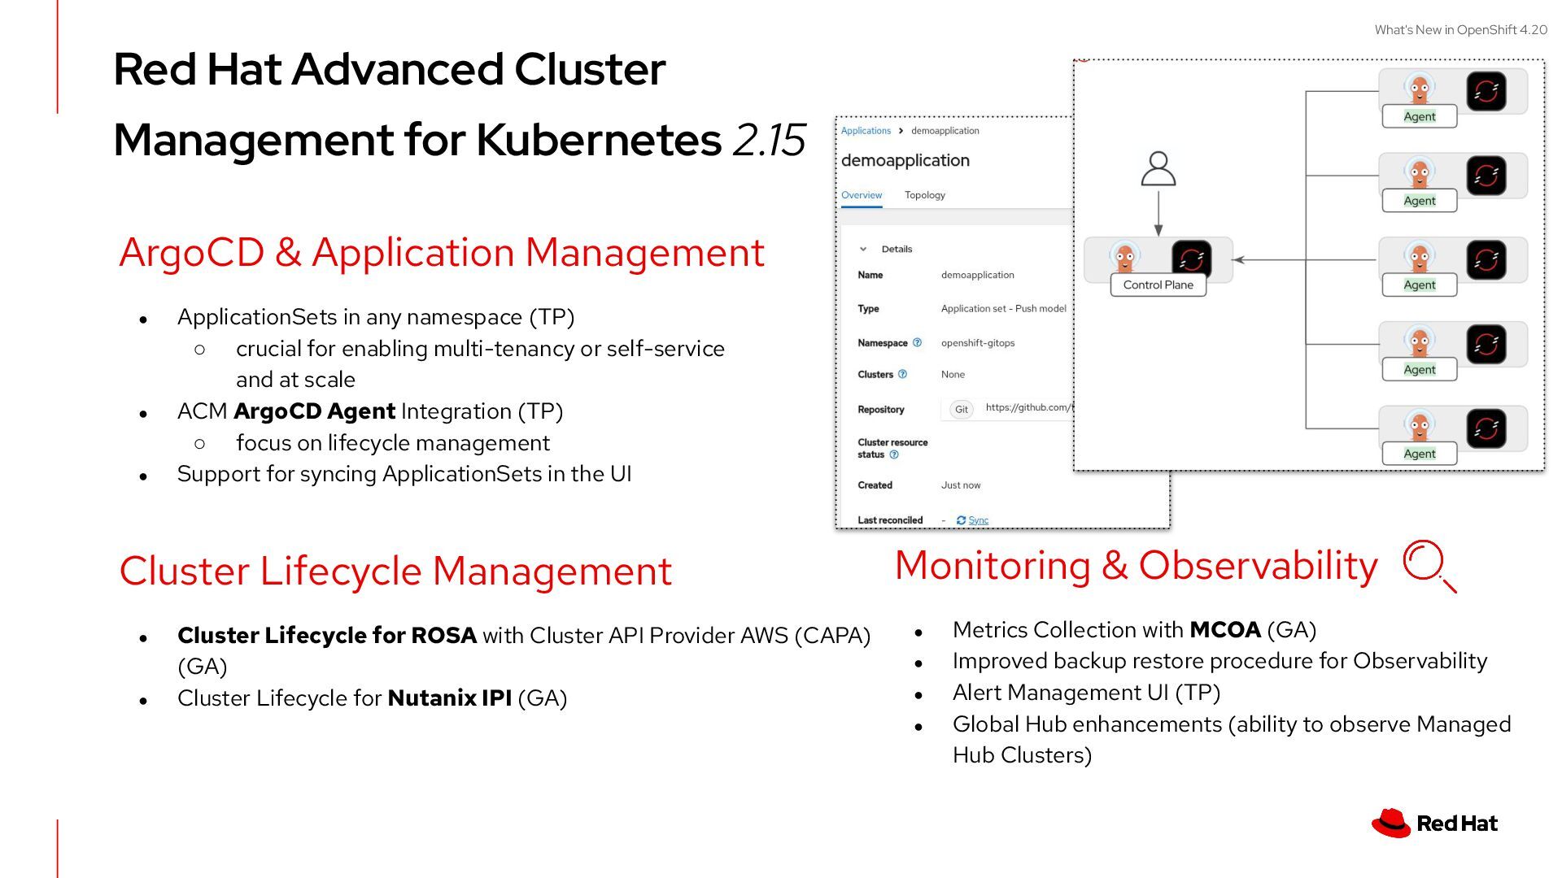
Task: Click the bottom Agent's Argo mascot icon
Action: click(1419, 426)
